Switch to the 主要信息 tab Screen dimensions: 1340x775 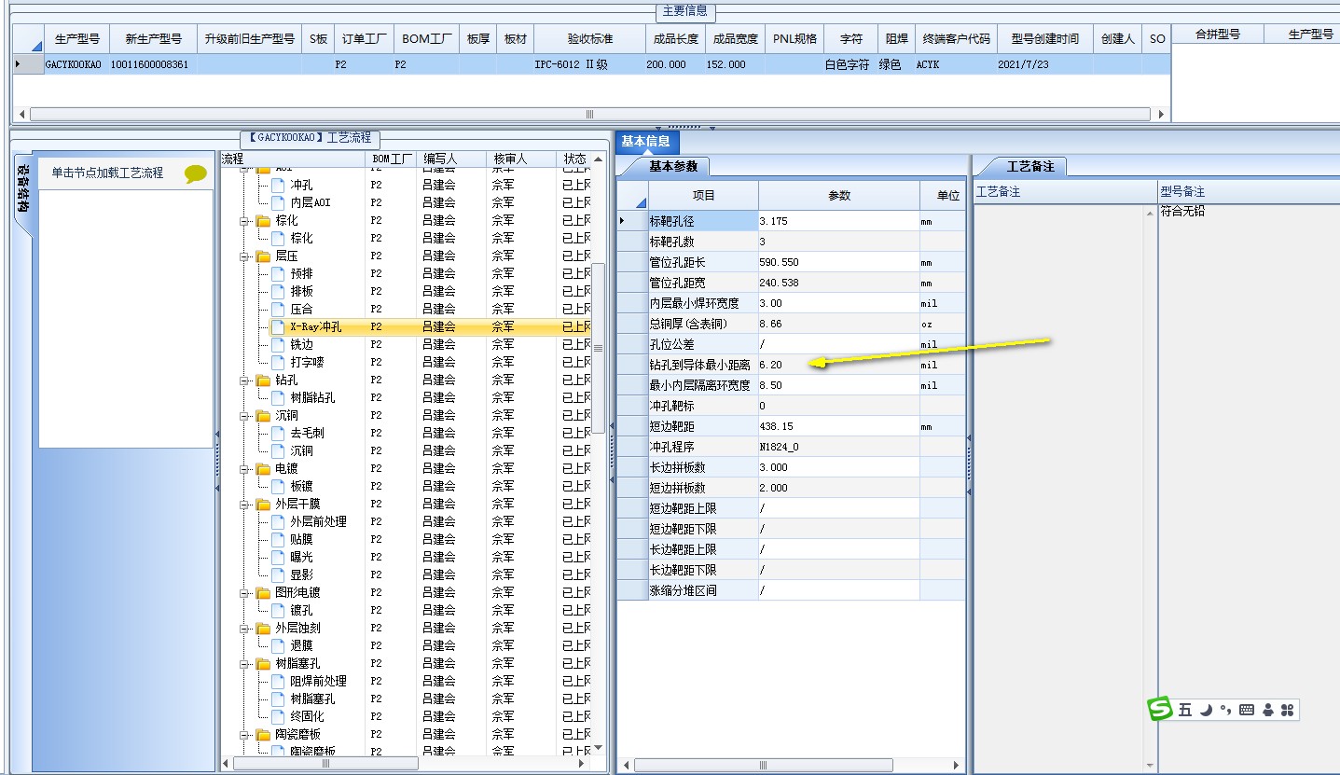pyautogui.click(x=684, y=11)
